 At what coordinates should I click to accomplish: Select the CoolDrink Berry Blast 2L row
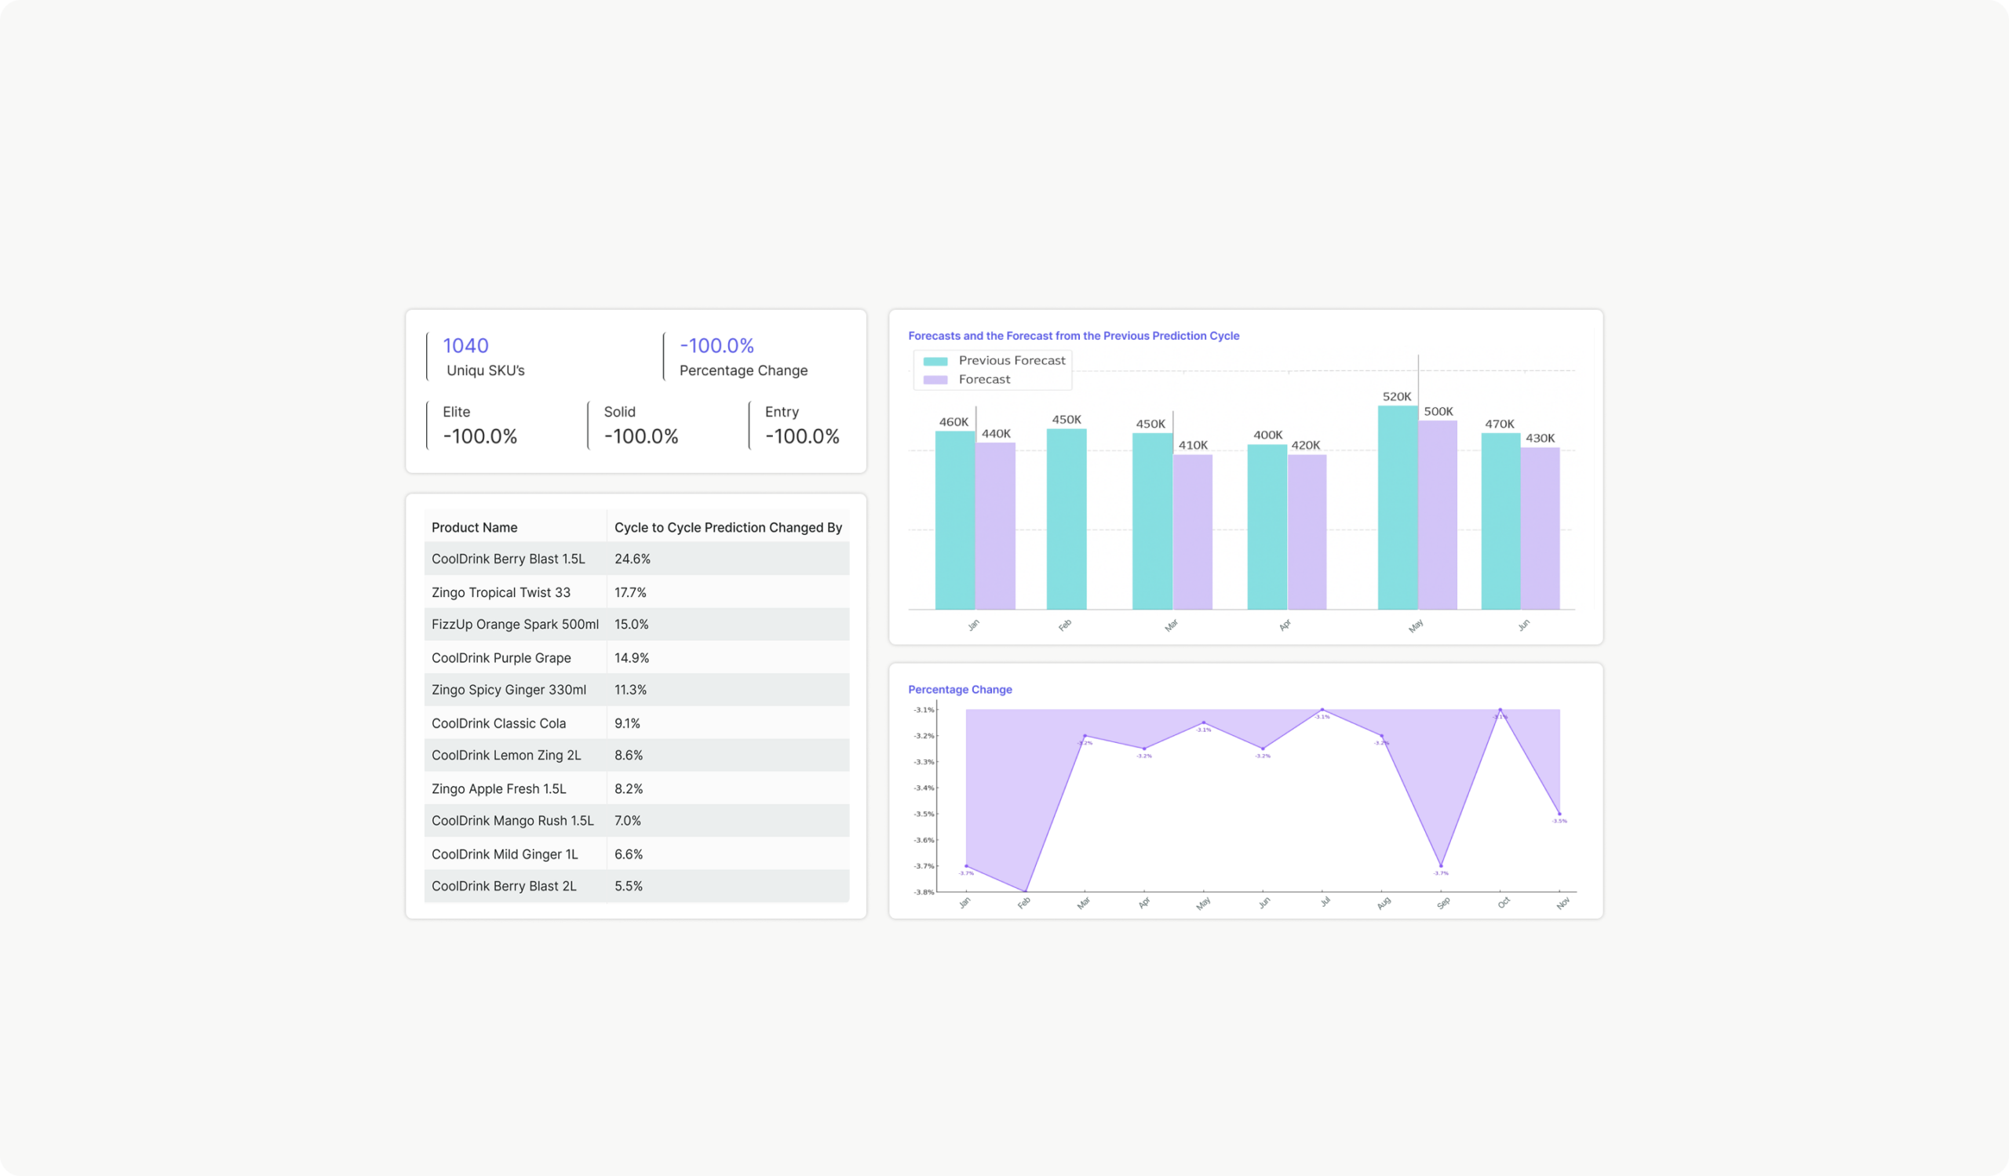pos(504,886)
